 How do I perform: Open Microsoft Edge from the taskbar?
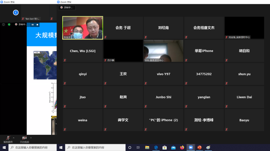(x=155, y=148)
